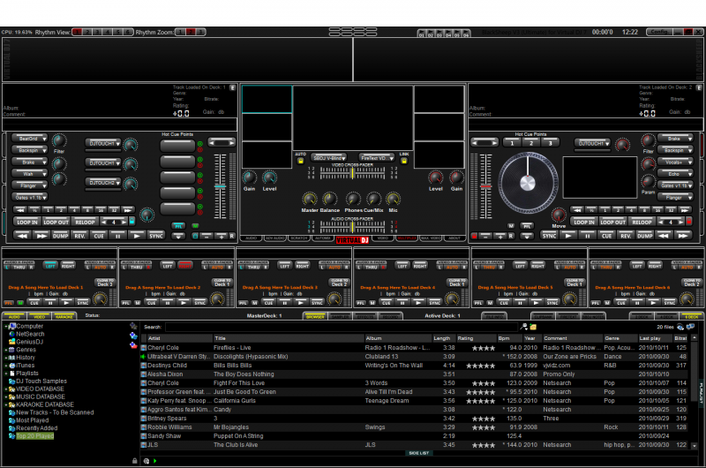
Task: Expand the MUSIC DATABASE tree folder
Action: [x=6, y=396]
